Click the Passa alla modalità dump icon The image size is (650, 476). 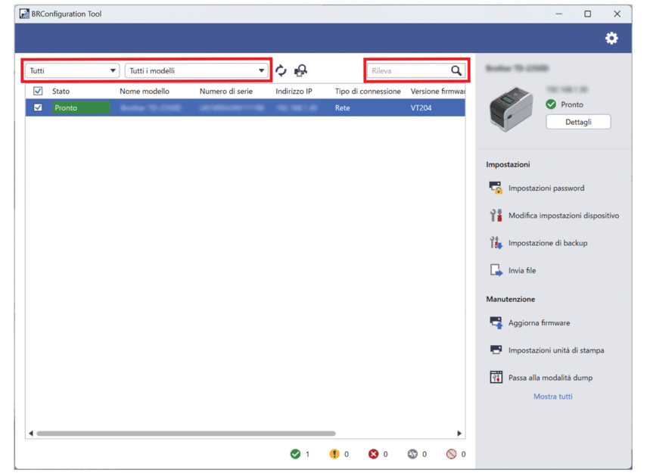coord(496,377)
